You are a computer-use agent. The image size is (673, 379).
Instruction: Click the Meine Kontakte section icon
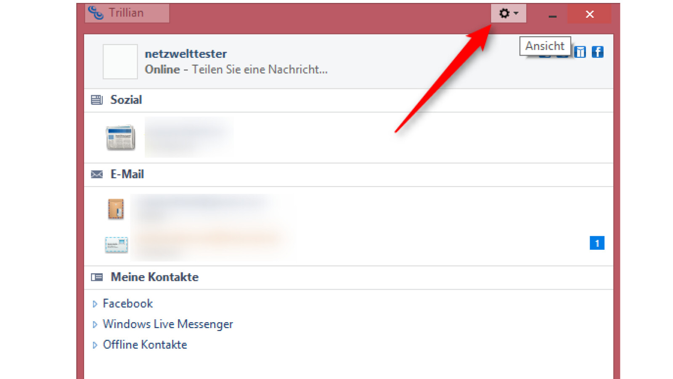(97, 277)
